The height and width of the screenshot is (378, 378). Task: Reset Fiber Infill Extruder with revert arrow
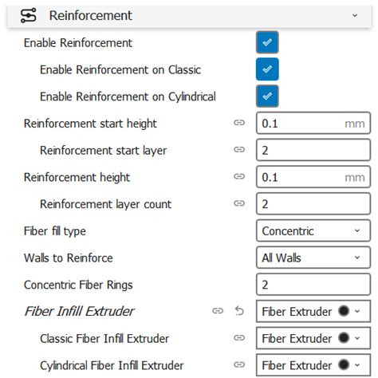(x=239, y=311)
